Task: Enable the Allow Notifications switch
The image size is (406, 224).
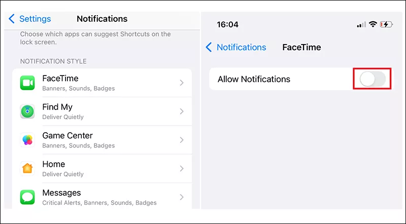Action: click(x=372, y=80)
